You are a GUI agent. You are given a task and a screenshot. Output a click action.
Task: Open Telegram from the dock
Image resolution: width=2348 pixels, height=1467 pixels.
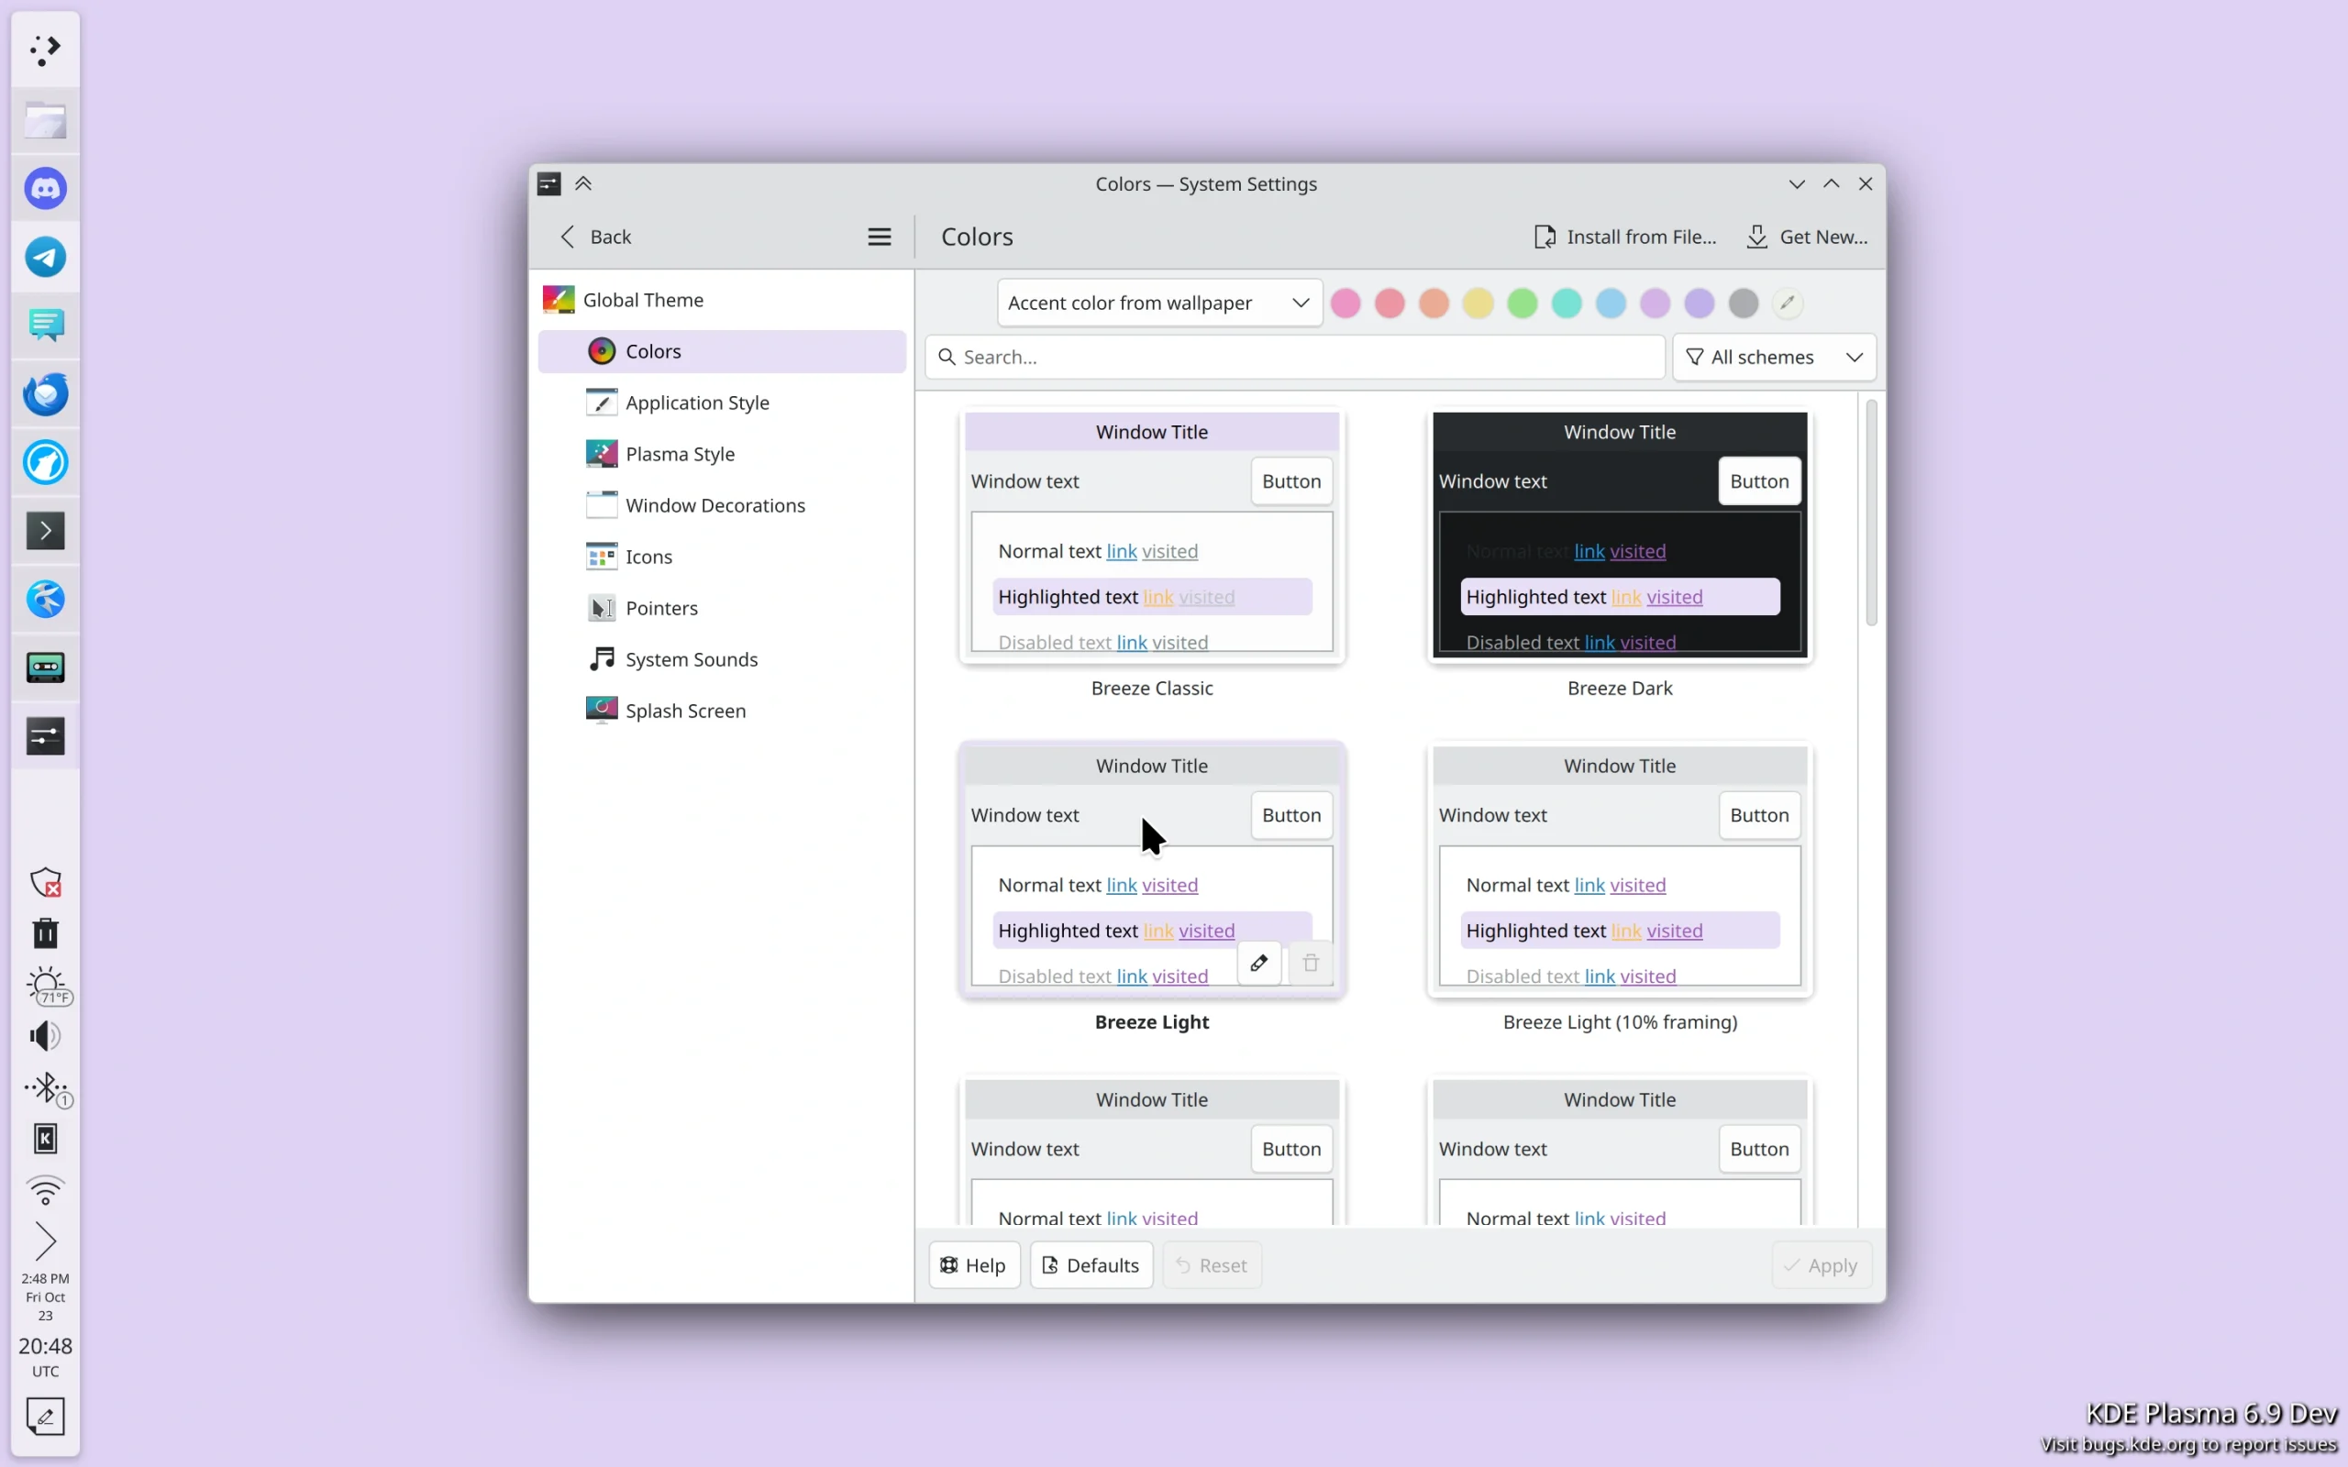coord(46,257)
